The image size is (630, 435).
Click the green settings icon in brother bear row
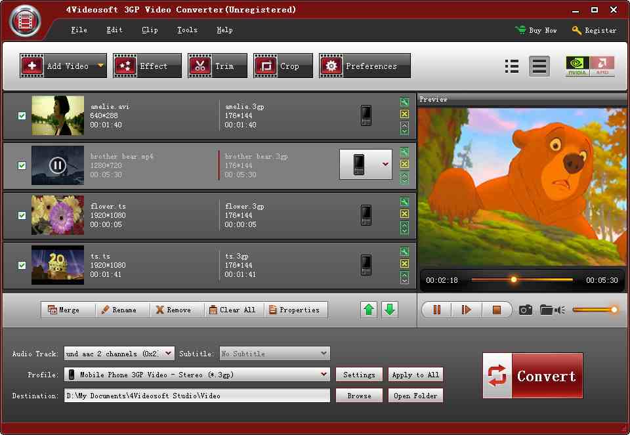click(405, 152)
